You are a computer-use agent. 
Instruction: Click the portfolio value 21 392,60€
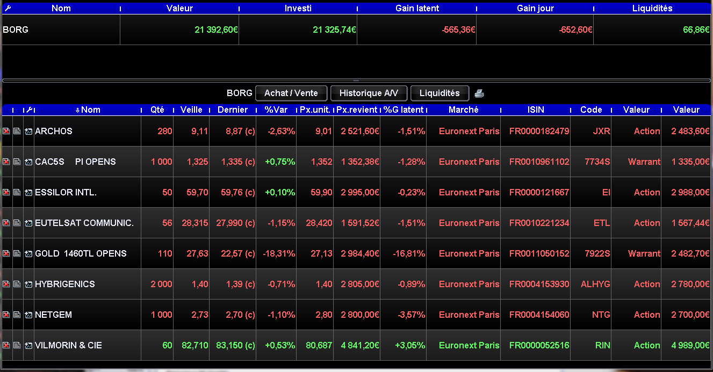[x=217, y=30]
